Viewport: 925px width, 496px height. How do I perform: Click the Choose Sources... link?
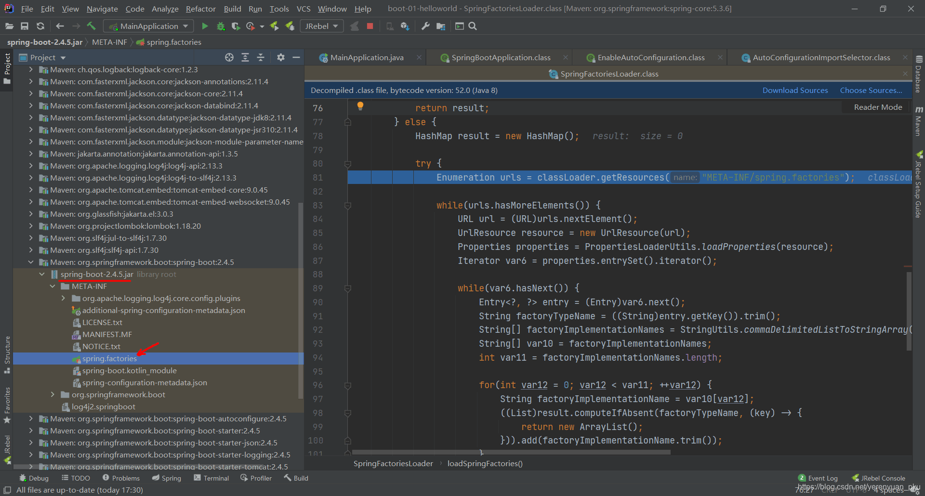point(871,90)
